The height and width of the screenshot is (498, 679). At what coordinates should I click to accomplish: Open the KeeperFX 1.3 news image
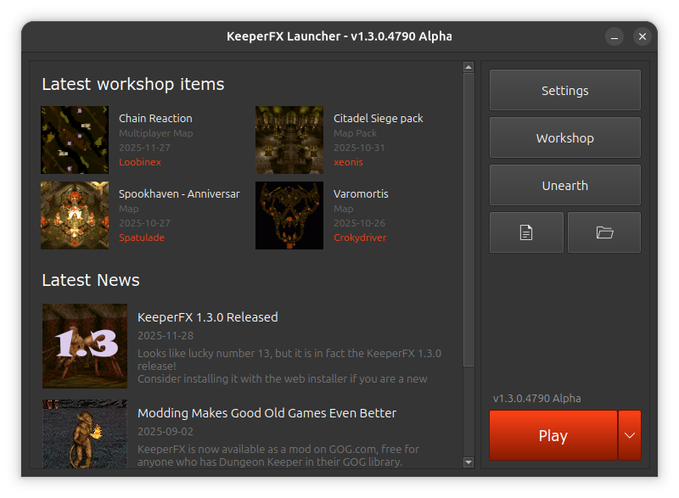pos(85,346)
